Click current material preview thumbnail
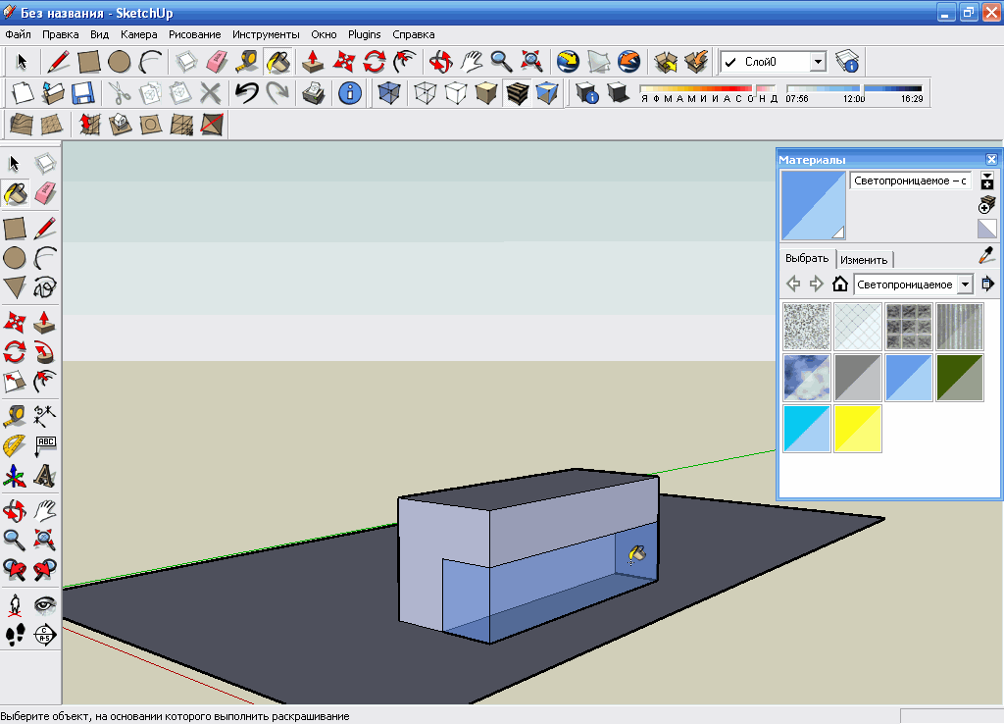Viewport: 1004px width, 724px height. point(813,206)
